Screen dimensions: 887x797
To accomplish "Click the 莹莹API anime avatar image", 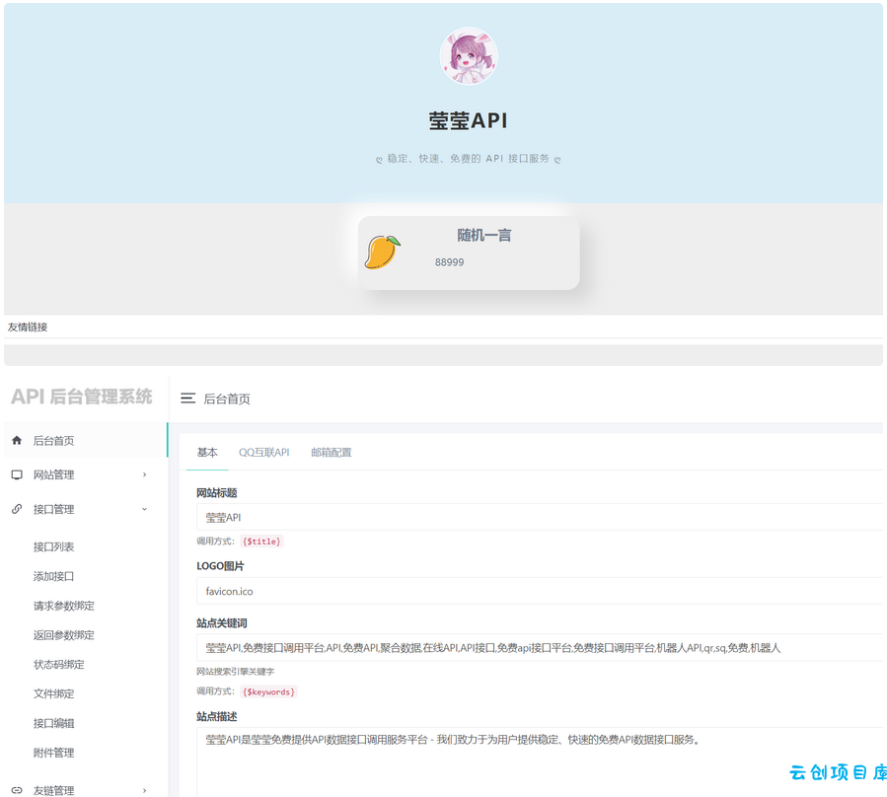I will tap(469, 56).
